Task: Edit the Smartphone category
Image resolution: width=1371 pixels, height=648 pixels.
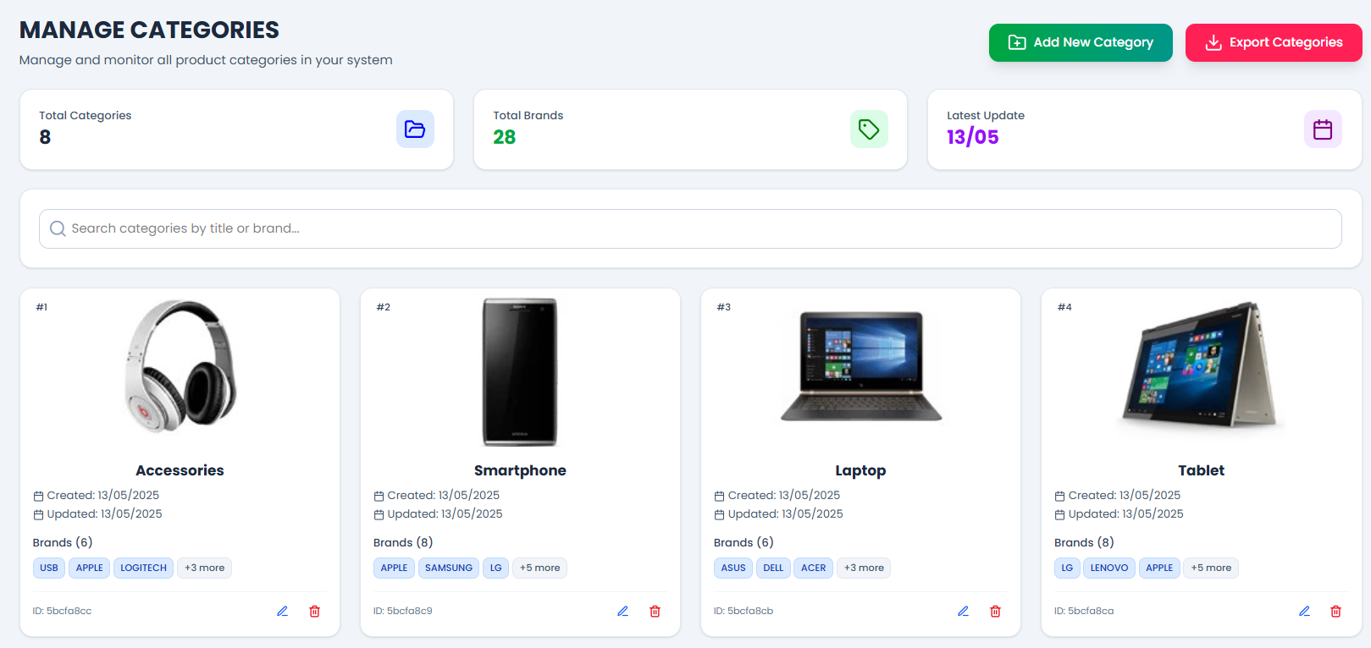Action: coord(623,611)
